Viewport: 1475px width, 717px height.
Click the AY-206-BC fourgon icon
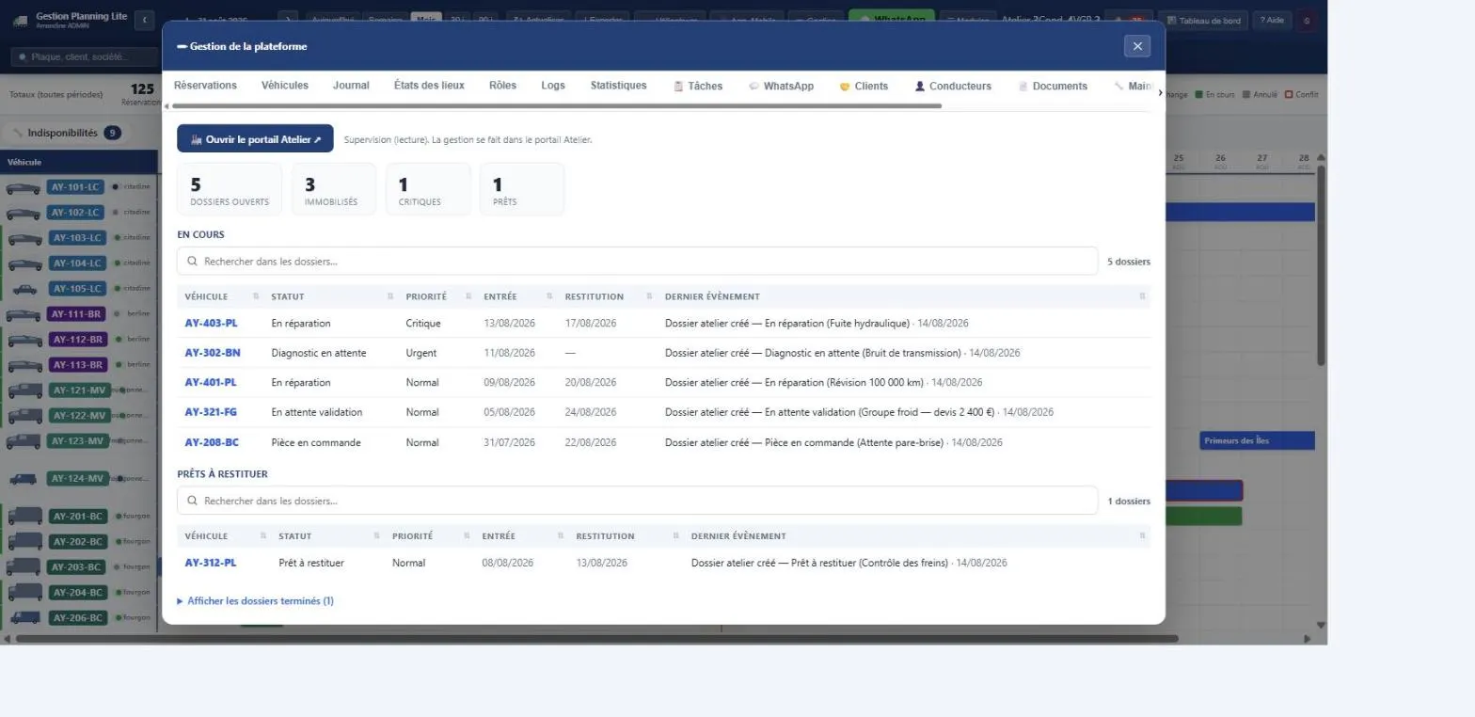(24, 618)
